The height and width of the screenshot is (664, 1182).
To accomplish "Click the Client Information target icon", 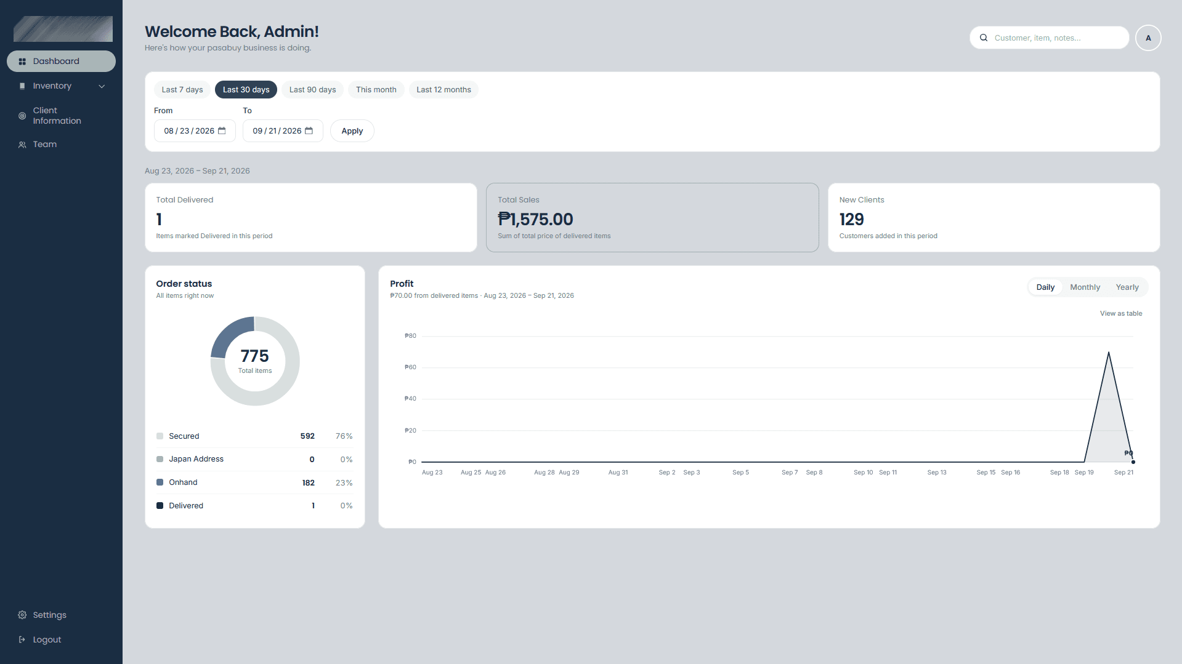I will [22, 116].
